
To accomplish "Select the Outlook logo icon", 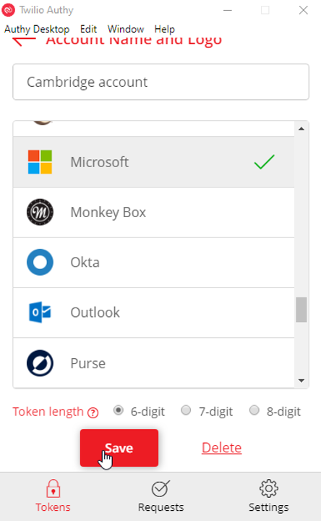I will click(40, 313).
